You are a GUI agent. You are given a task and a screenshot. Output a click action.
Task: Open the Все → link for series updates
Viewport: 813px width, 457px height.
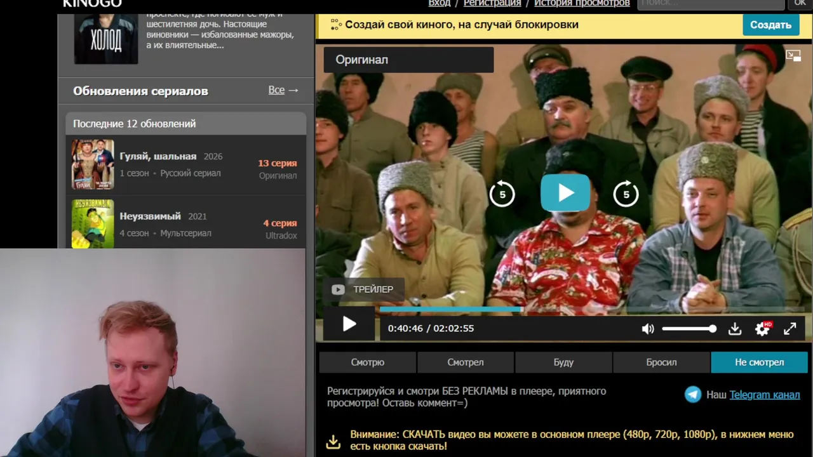tap(283, 90)
